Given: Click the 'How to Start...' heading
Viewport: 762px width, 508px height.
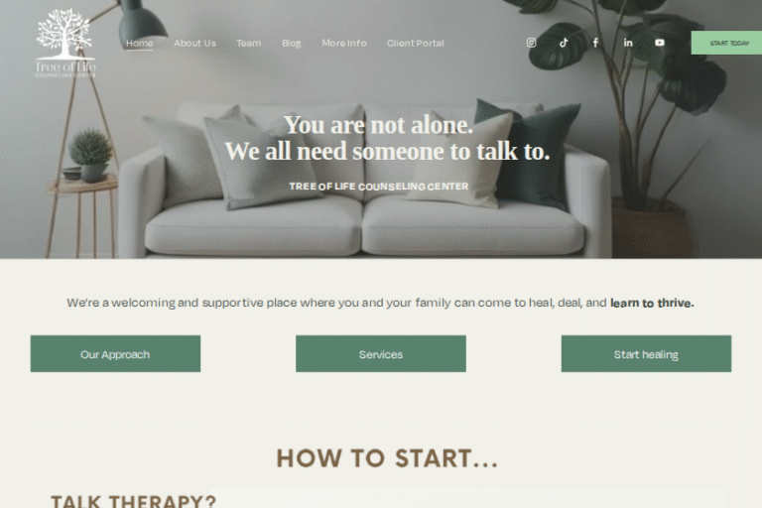Looking at the screenshot, I should (x=387, y=458).
